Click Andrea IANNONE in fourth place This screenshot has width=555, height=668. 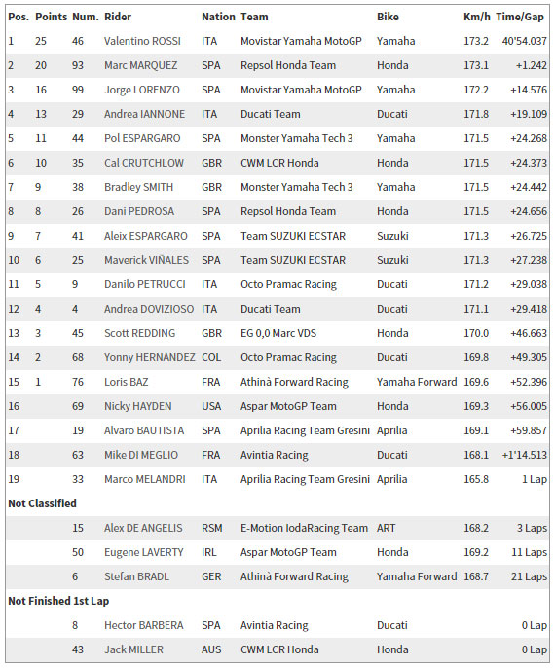[144, 114]
